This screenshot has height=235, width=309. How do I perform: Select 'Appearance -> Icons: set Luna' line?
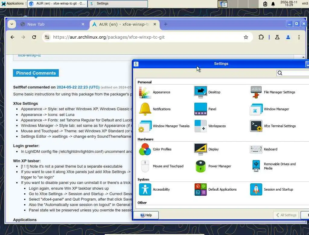click(x=48, y=115)
